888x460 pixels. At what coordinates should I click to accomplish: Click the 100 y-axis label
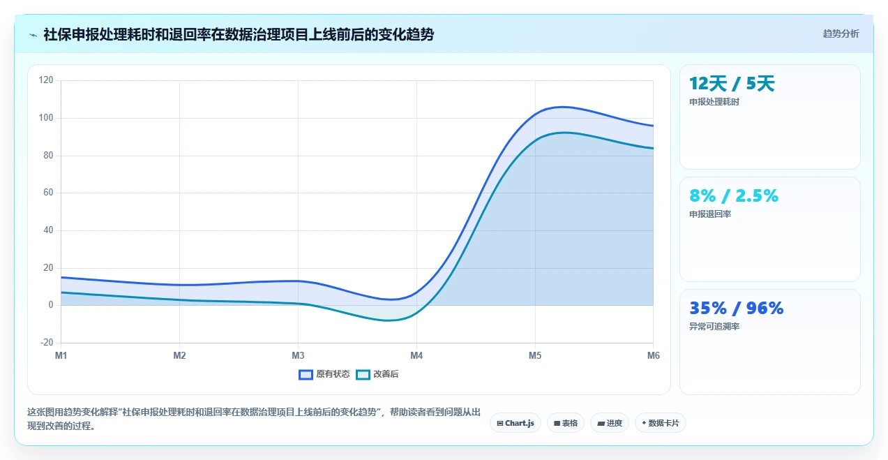46,118
